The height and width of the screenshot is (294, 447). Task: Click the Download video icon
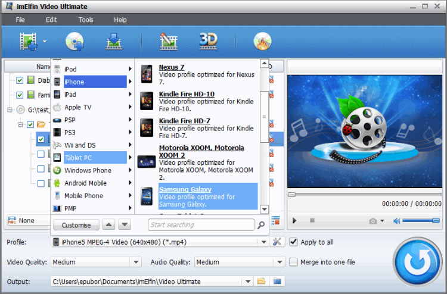[114, 42]
